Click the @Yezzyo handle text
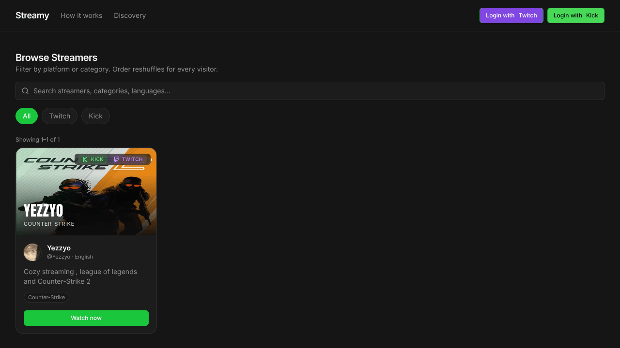 tap(59, 257)
